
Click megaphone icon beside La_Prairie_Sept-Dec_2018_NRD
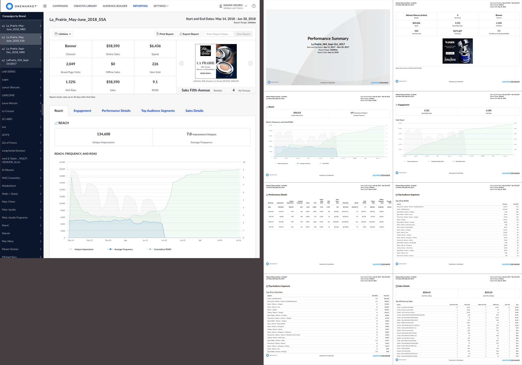(3, 49)
